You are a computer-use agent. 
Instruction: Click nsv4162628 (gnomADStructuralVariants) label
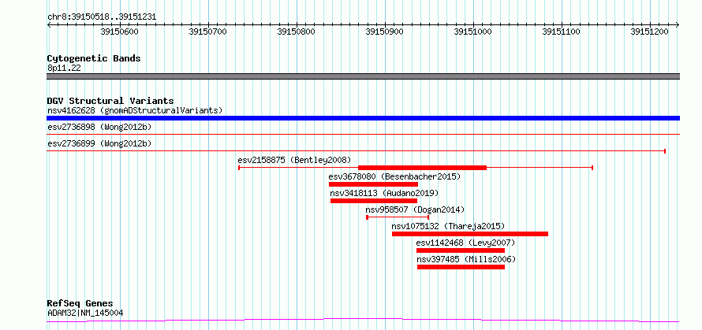click(135, 110)
